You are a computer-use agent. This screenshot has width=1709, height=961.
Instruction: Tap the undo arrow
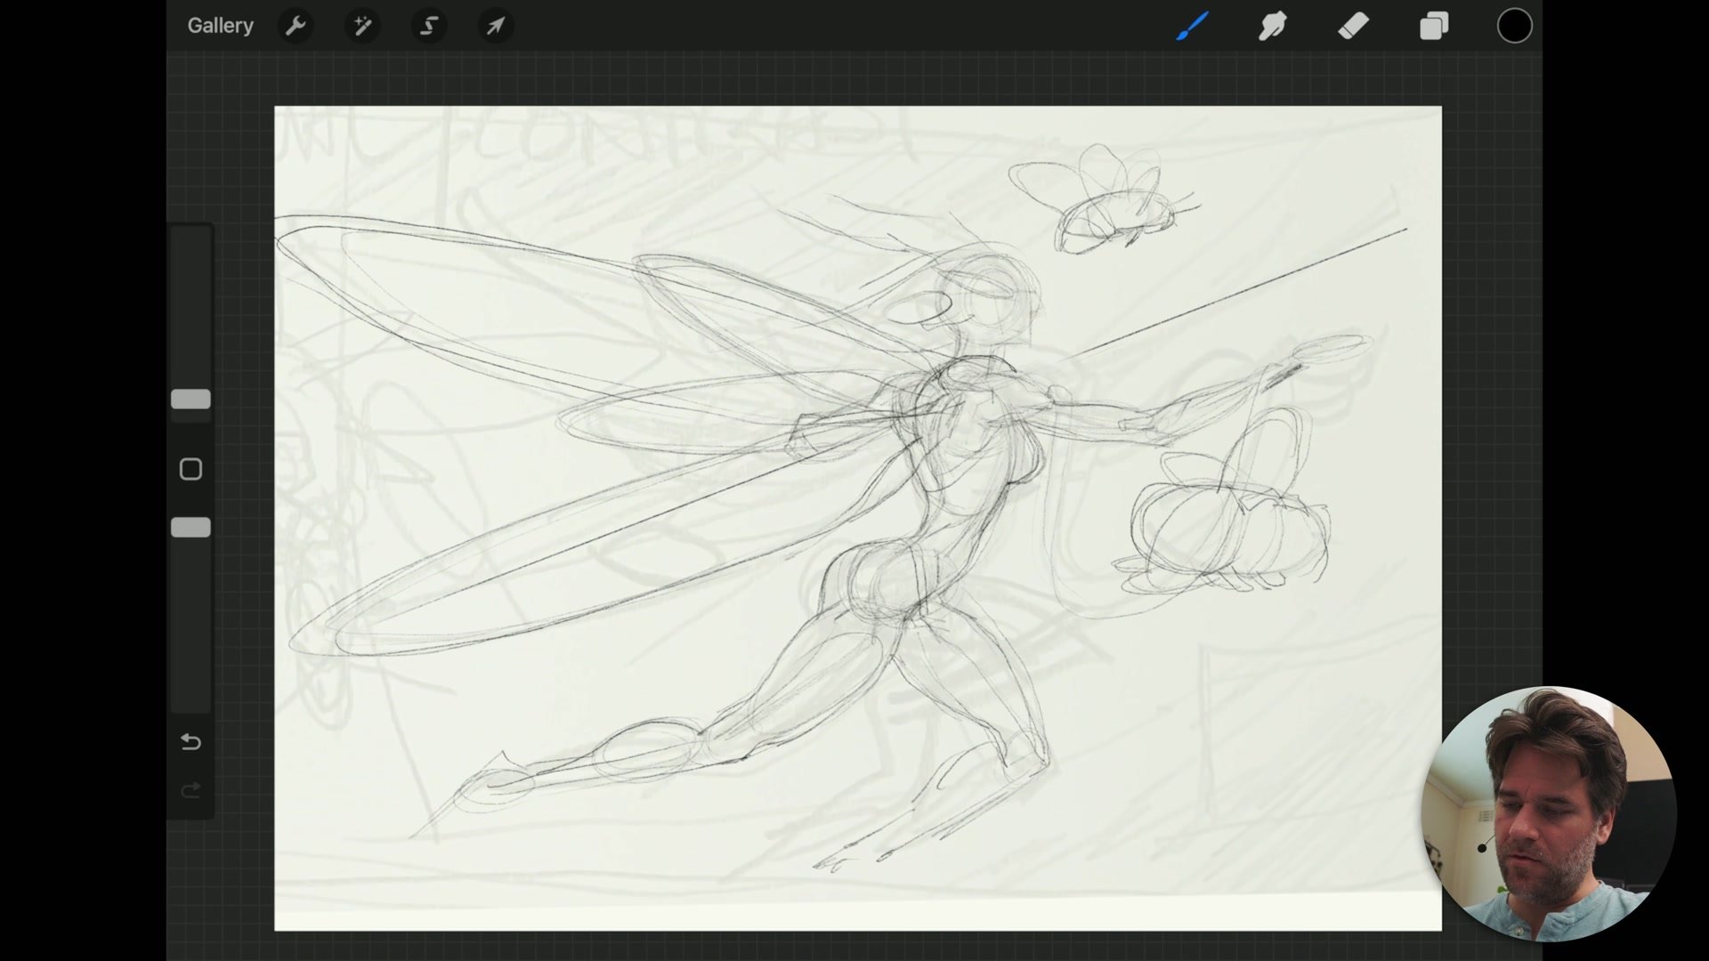coord(190,741)
